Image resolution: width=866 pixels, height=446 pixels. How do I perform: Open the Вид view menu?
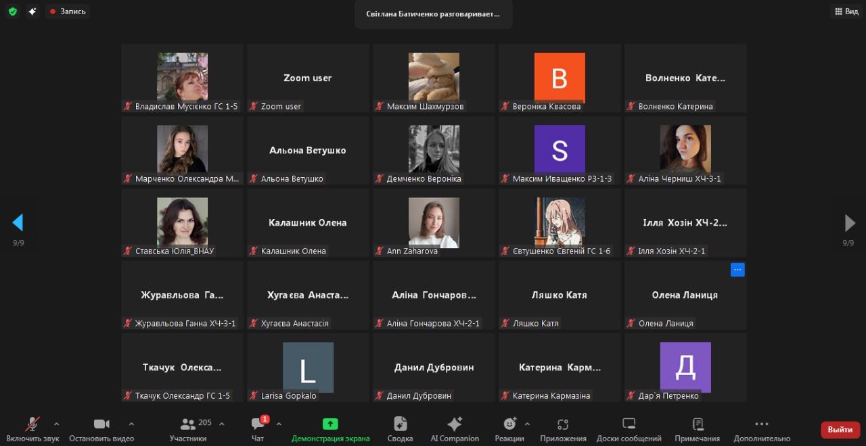point(846,11)
